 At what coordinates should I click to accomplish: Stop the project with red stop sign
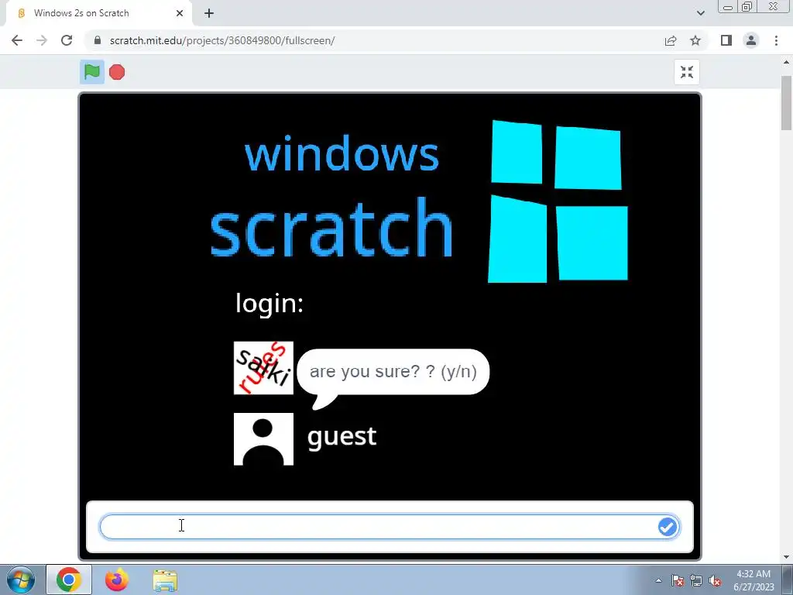click(117, 72)
